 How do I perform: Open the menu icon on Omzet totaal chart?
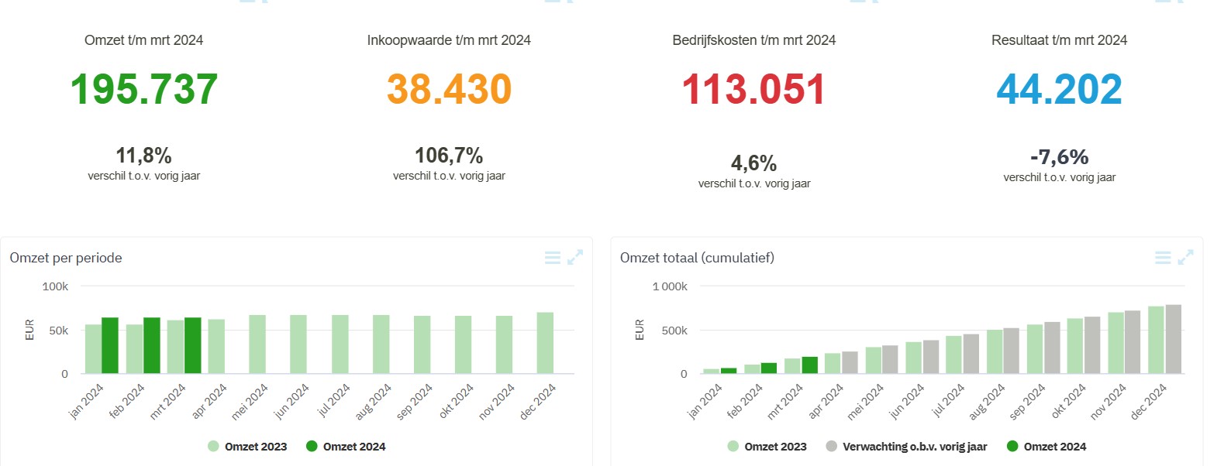[x=1163, y=257]
